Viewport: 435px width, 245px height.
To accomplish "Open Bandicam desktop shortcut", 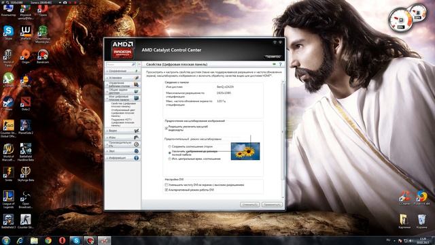I will pyautogui.click(x=43, y=56).
